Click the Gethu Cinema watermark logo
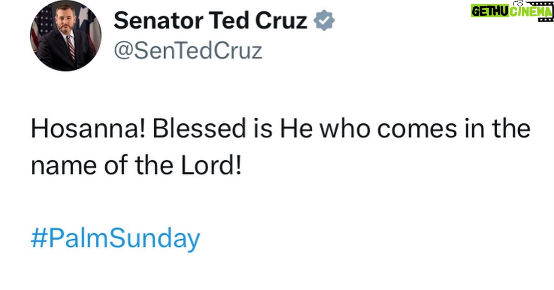 (x=511, y=11)
